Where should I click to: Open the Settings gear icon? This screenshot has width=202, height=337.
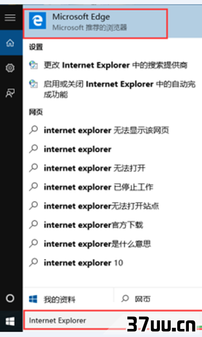coord(10,68)
